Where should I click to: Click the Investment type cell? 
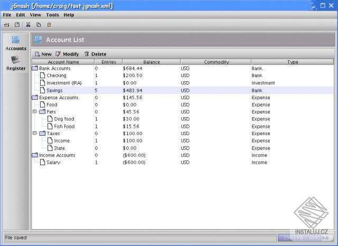click(263, 83)
